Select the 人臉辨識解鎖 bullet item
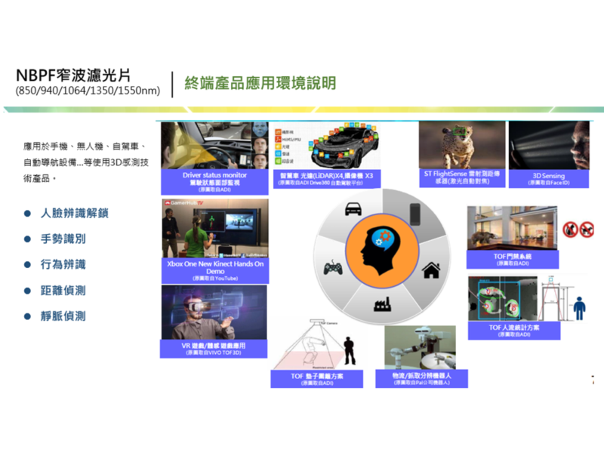The image size is (604, 453). click(x=74, y=214)
